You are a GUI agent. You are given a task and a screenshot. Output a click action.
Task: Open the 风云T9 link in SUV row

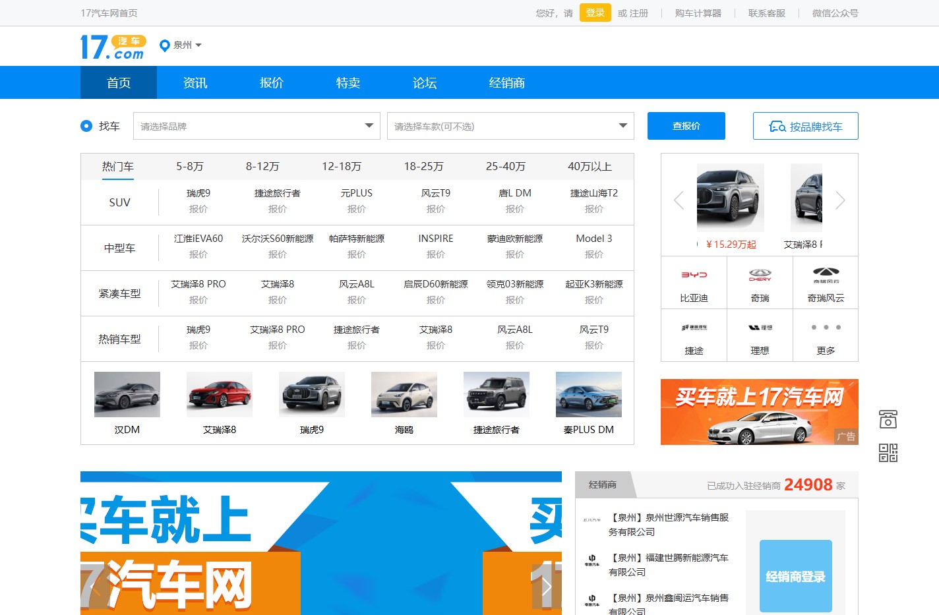click(436, 193)
